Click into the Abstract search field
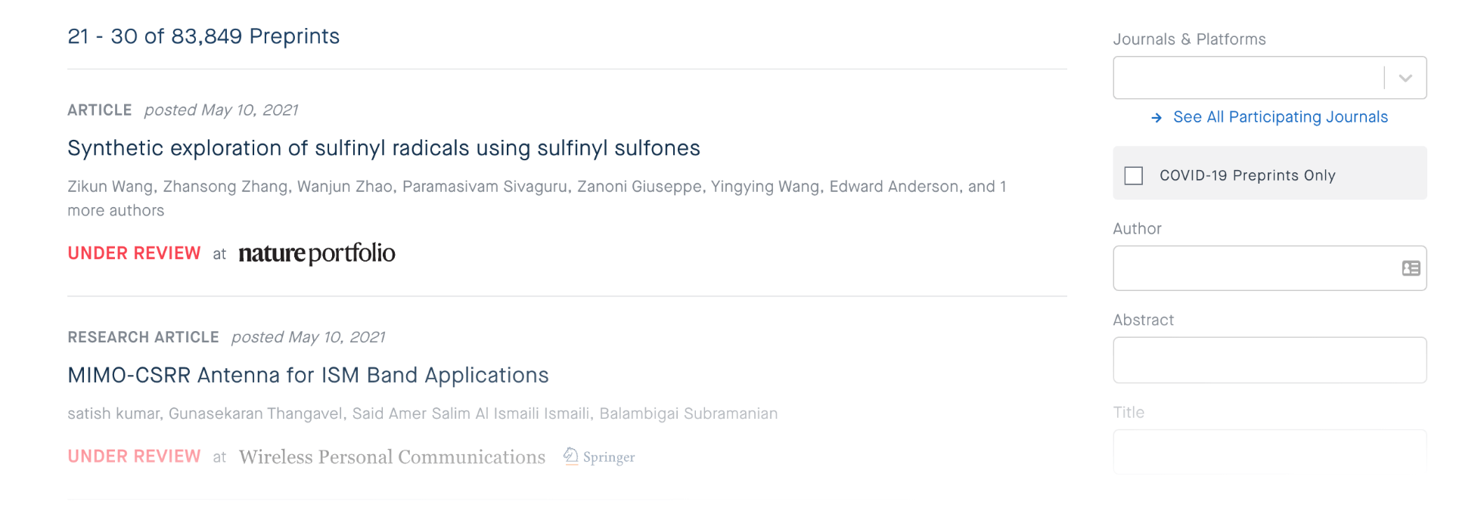Image resolution: width=1481 pixels, height=517 pixels. (x=1269, y=360)
